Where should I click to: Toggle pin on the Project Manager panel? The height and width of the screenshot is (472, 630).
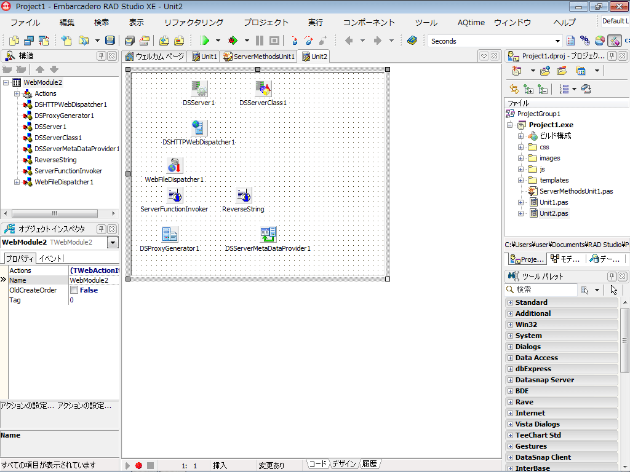click(612, 56)
